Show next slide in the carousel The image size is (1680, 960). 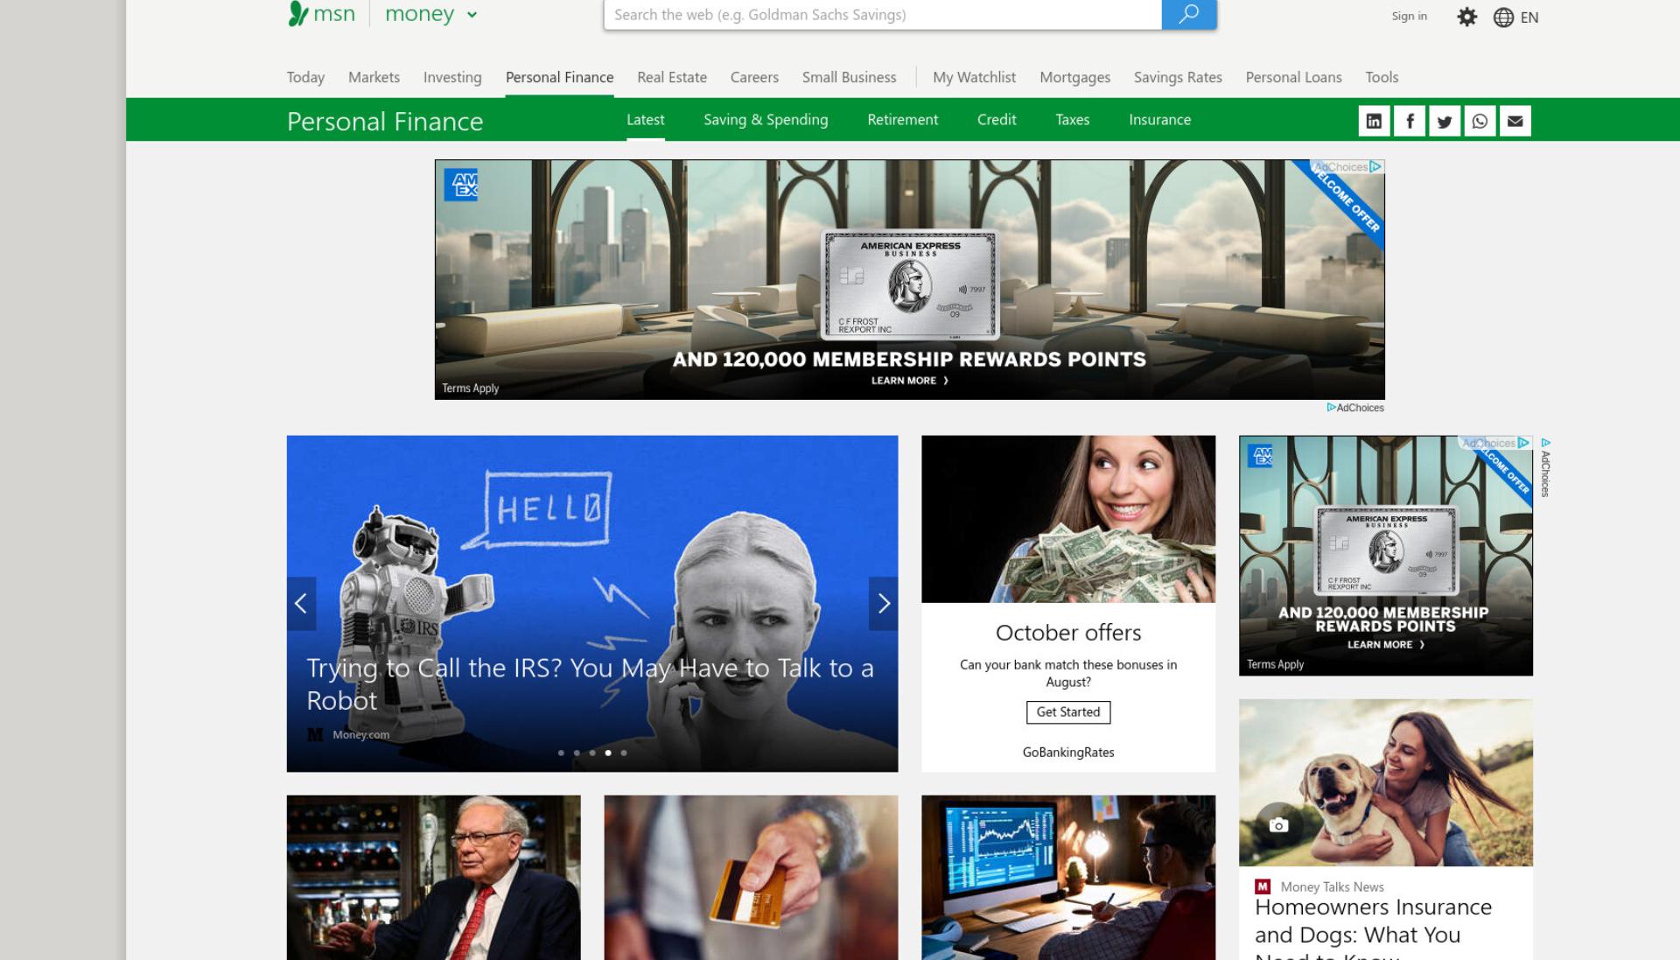click(x=884, y=604)
